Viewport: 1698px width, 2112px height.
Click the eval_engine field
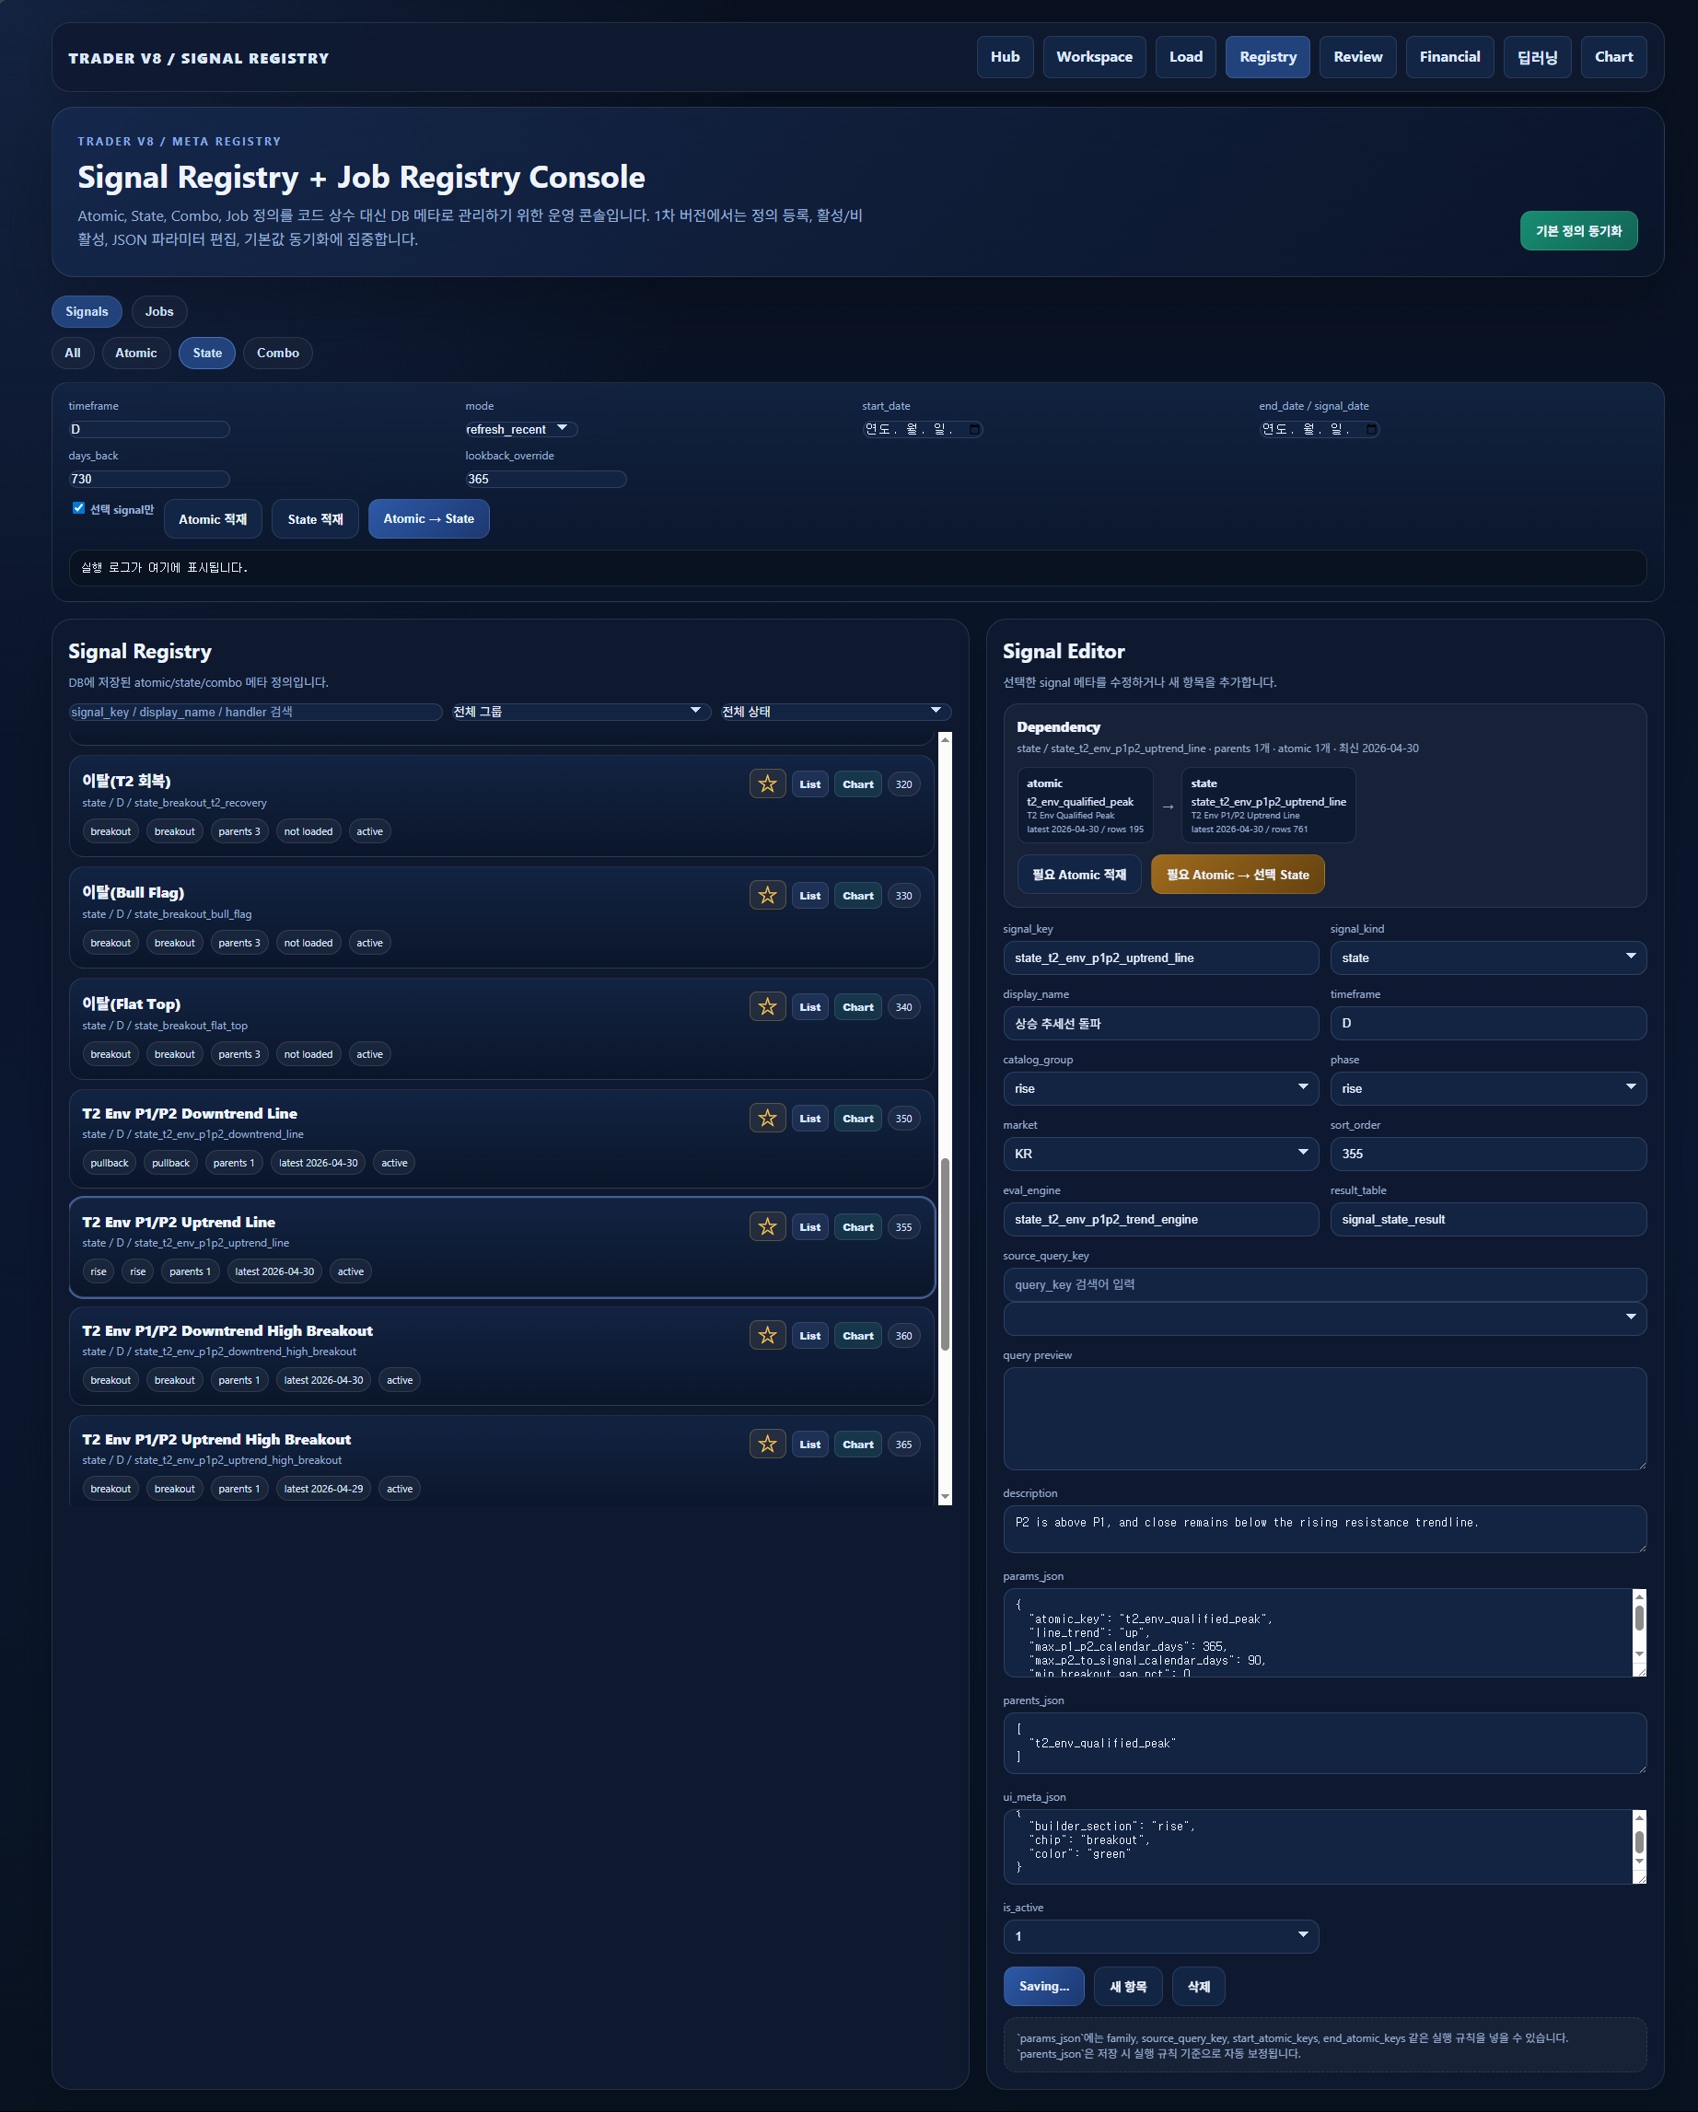click(1160, 1219)
